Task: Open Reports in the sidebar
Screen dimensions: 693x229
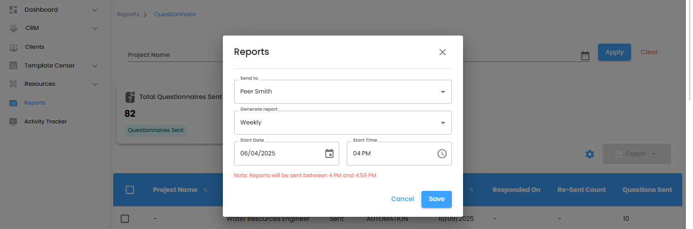Action: pyautogui.click(x=35, y=103)
